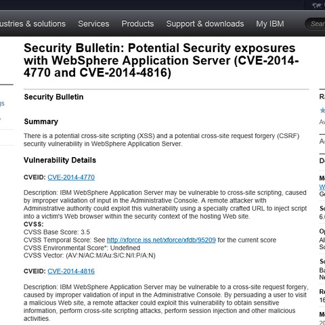Click the Summary heading
This screenshot has width=325, height=325.
(x=41, y=122)
